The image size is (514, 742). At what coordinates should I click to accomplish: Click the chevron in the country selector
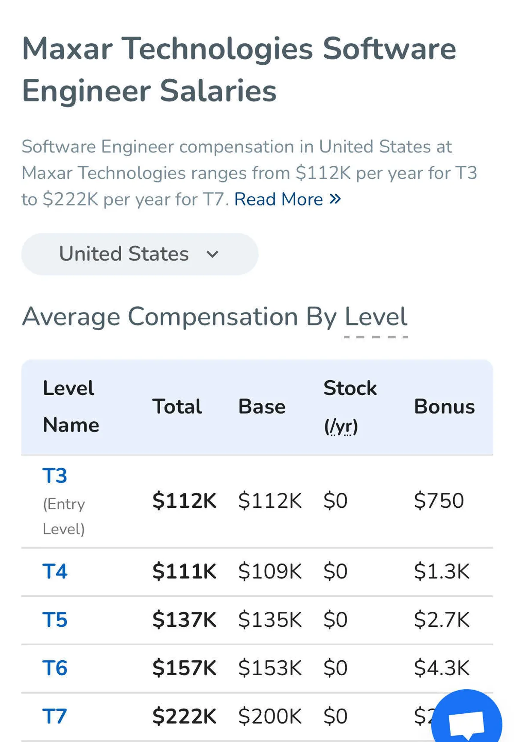pyautogui.click(x=212, y=254)
